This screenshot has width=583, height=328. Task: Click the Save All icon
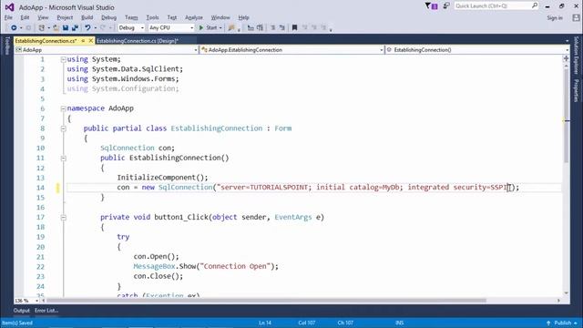[75, 28]
